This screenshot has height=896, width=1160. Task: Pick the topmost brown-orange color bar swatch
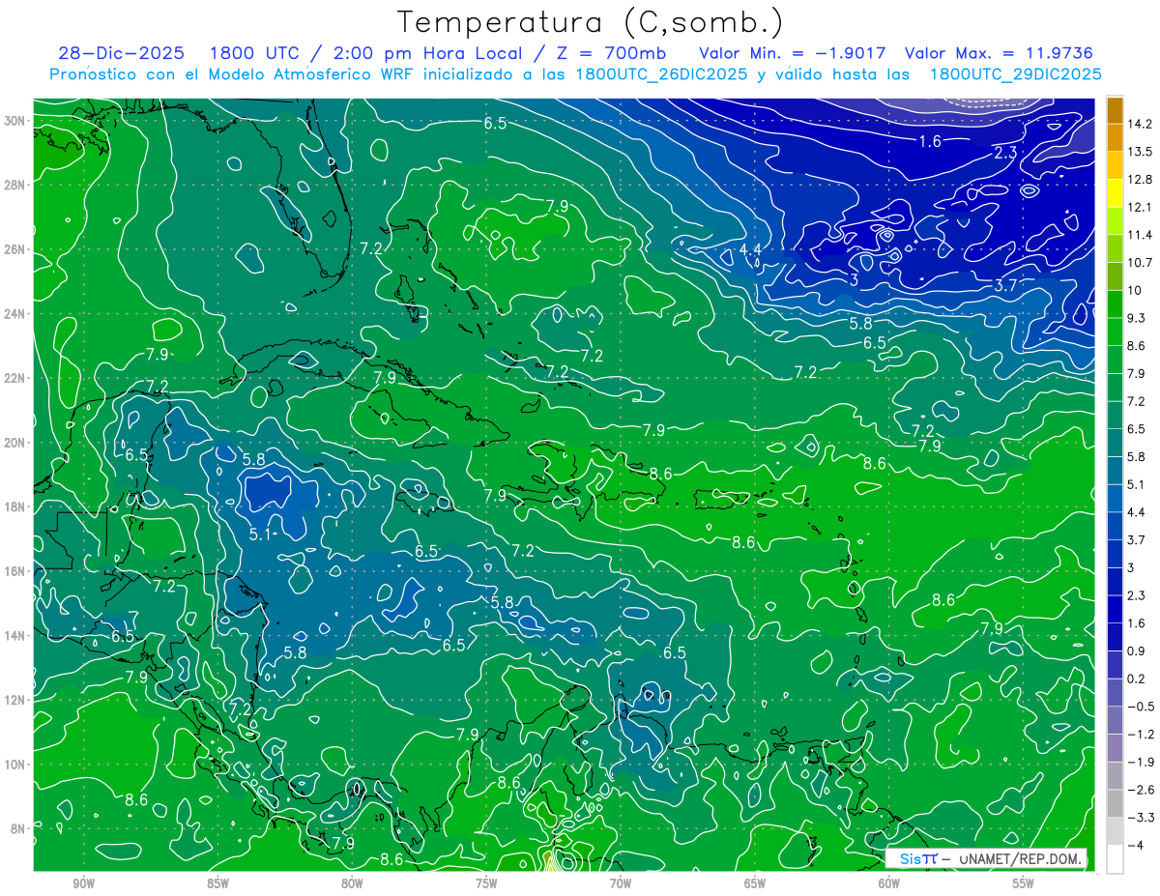(x=1115, y=110)
